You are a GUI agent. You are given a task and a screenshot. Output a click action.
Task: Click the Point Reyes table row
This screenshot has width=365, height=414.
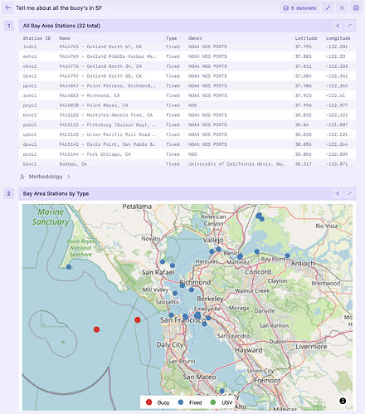187,105
